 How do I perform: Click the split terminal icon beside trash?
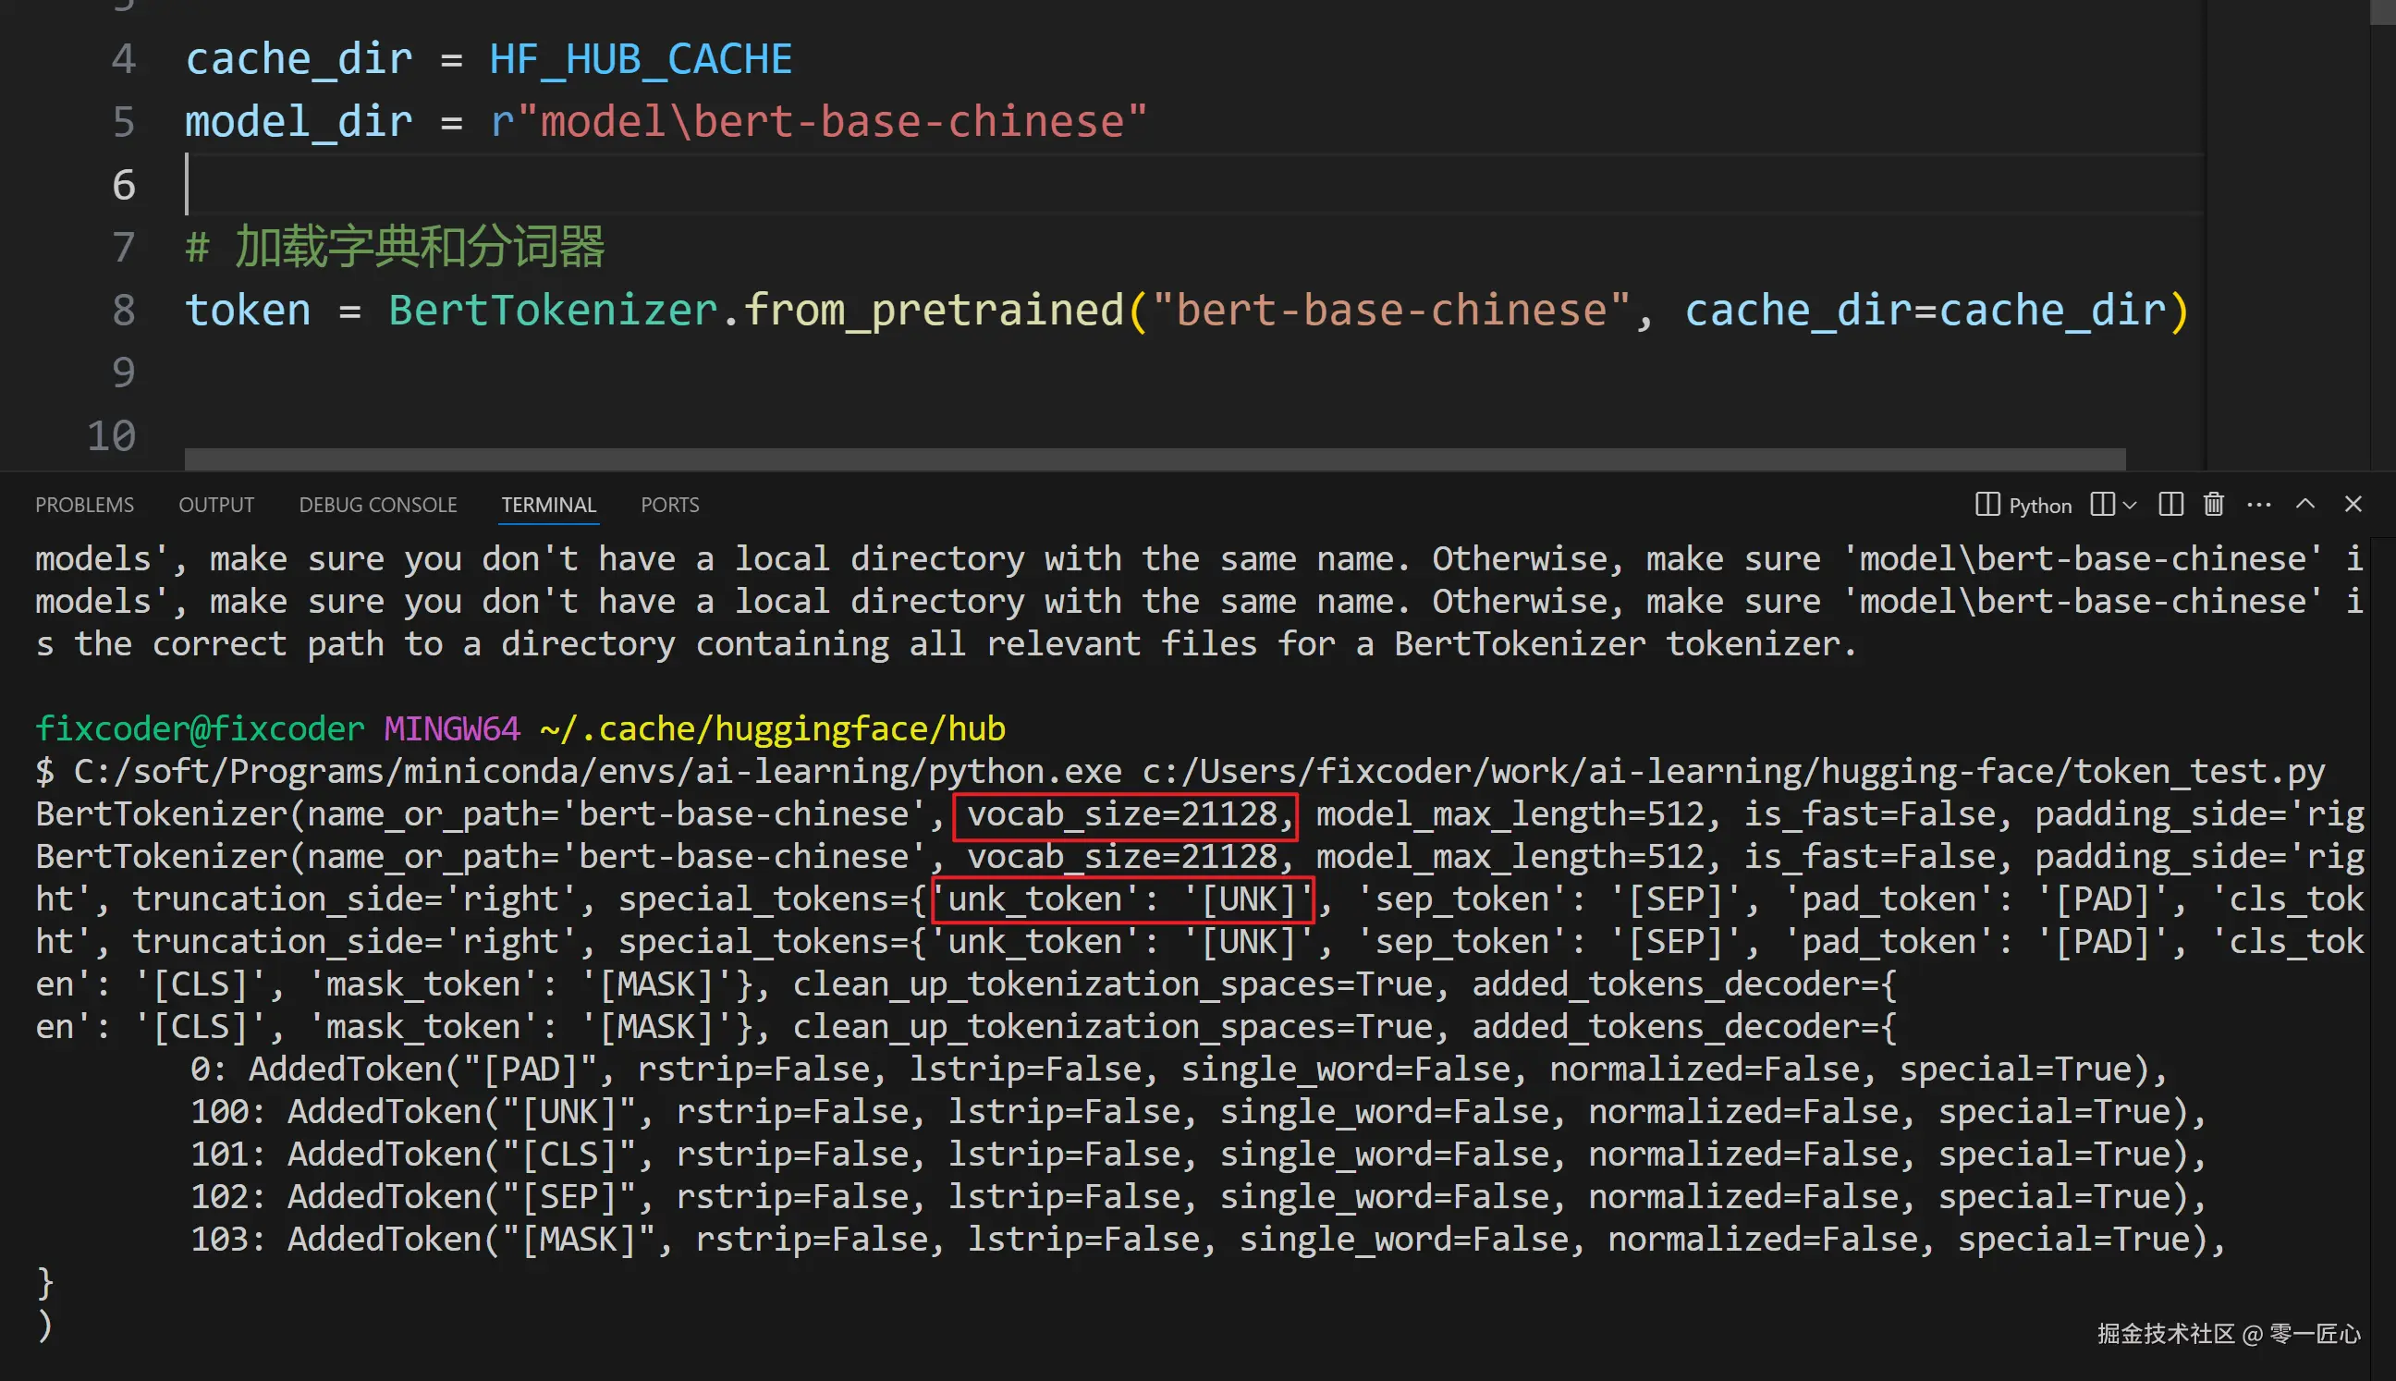point(2170,504)
